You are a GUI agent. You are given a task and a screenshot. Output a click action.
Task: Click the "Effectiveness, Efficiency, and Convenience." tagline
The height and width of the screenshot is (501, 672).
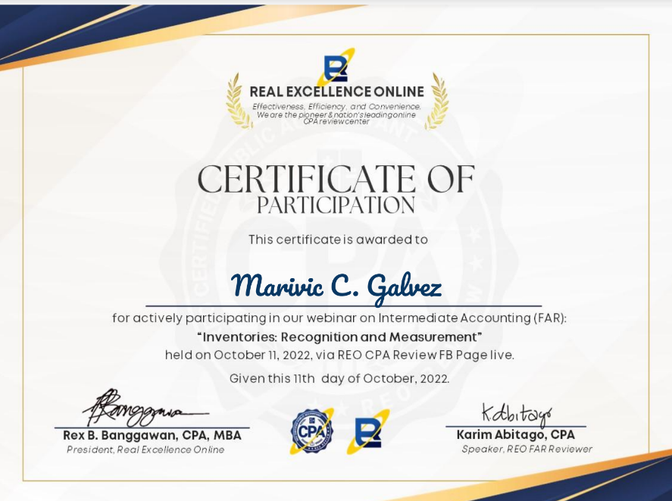pos(337,106)
